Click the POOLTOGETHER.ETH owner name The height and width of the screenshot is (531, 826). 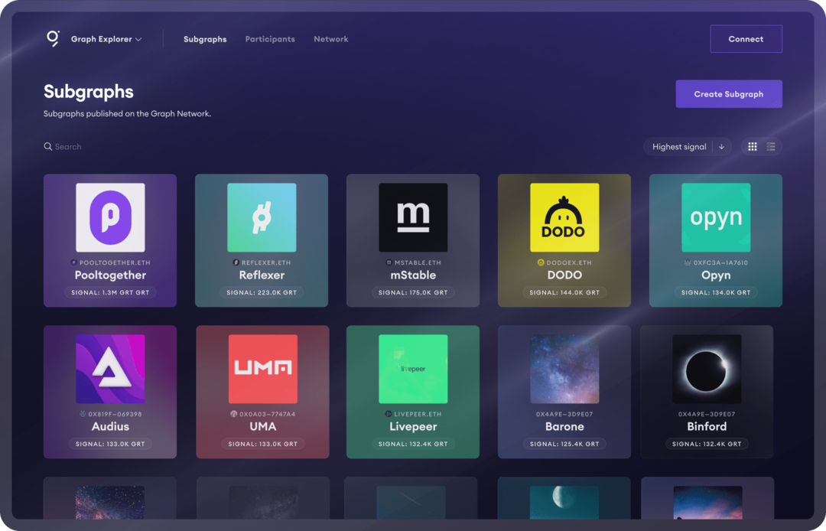coord(115,262)
